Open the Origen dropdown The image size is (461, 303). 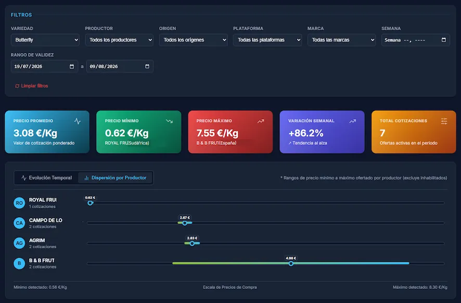[x=194, y=40]
